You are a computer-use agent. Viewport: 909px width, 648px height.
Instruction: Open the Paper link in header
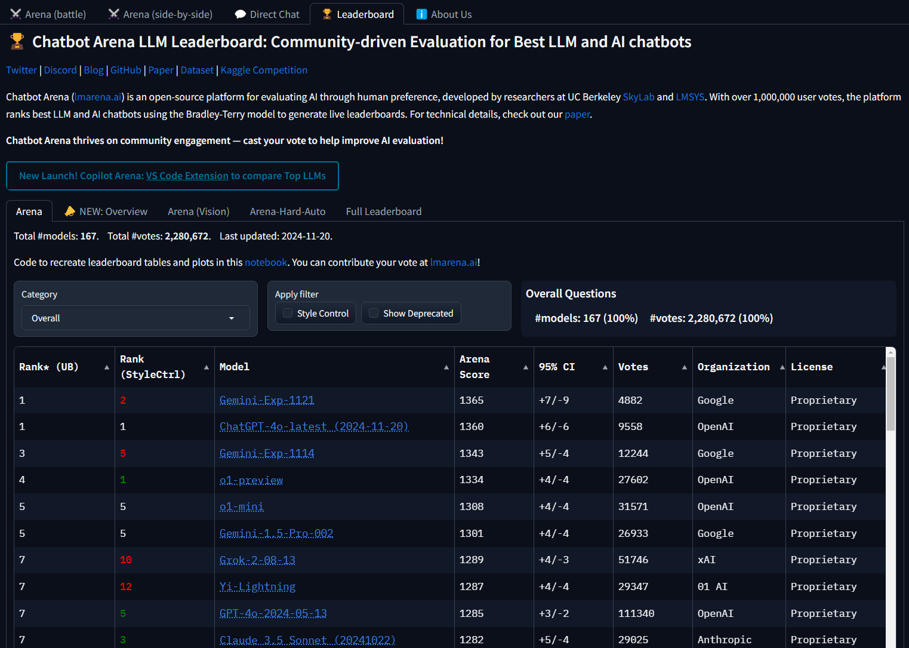(x=161, y=70)
